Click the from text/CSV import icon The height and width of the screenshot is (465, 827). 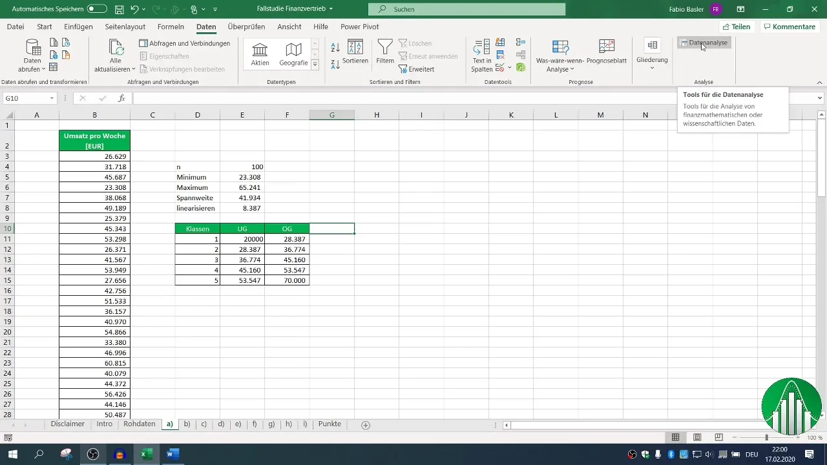click(54, 43)
